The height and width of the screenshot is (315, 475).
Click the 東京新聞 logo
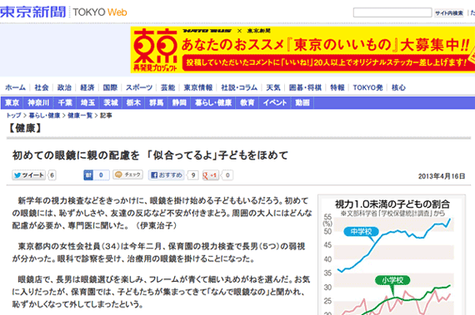(32, 12)
